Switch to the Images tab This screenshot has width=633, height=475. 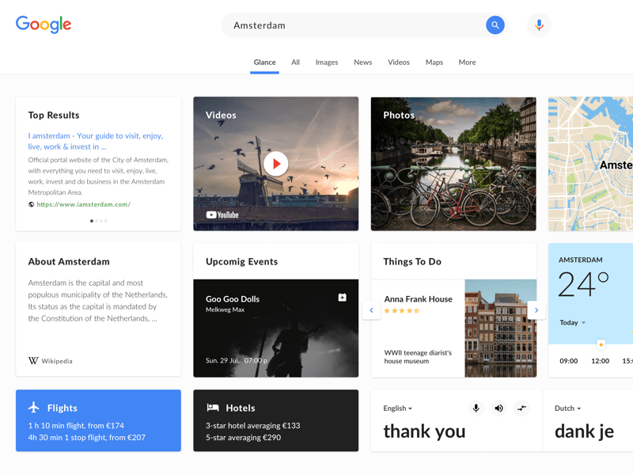point(327,62)
